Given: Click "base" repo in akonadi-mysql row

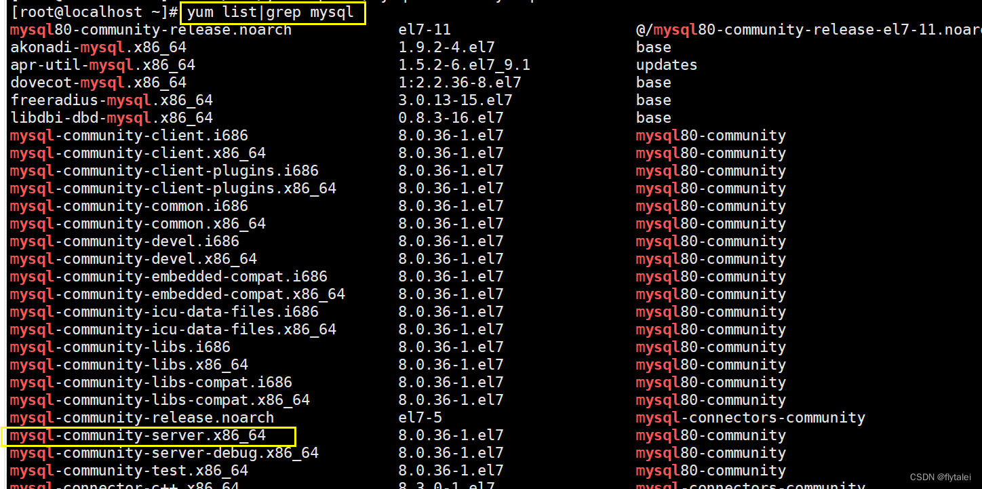Looking at the screenshot, I should pyautogui.click(x=654, y=47).
